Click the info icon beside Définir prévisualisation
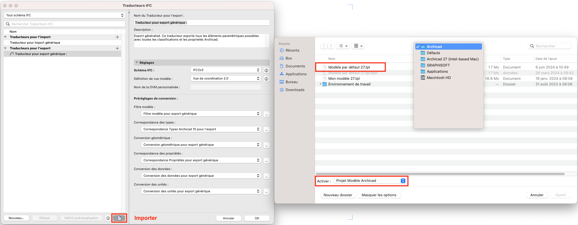 (108, 218)
